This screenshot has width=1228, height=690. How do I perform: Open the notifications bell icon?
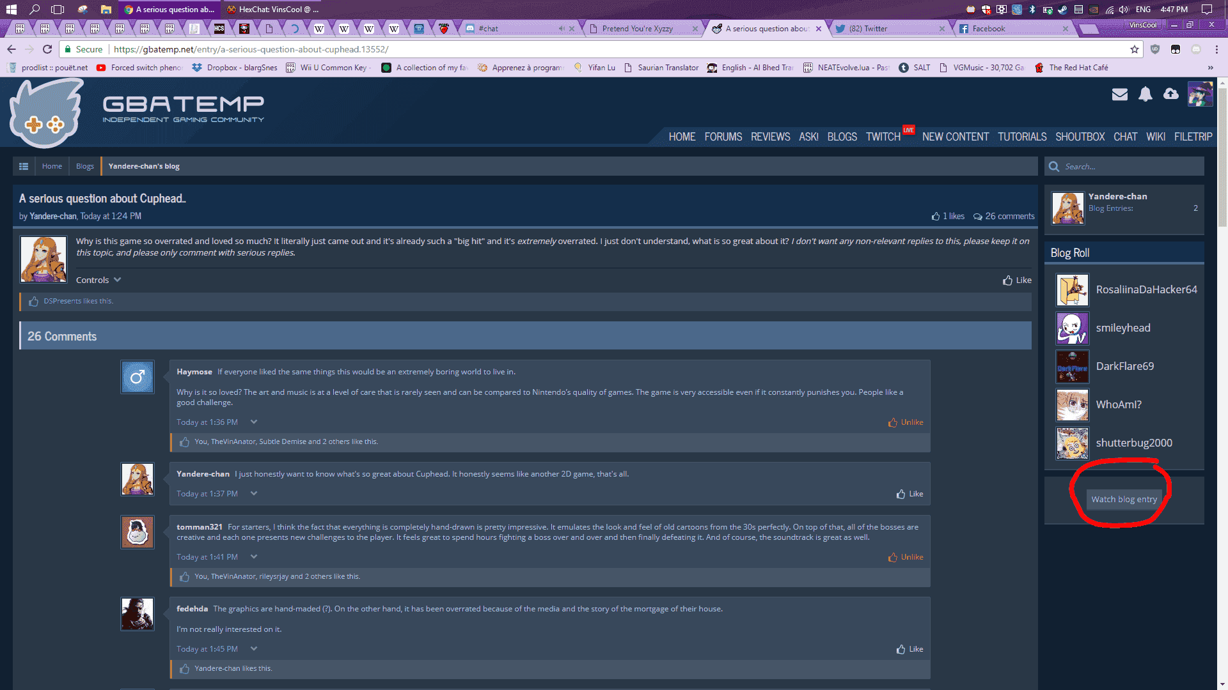coord(1145,95)
